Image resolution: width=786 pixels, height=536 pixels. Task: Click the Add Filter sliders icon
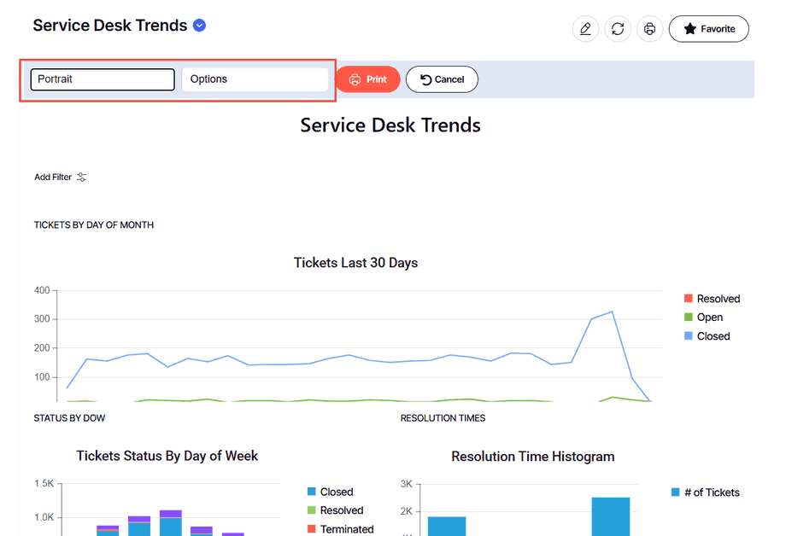82,178
